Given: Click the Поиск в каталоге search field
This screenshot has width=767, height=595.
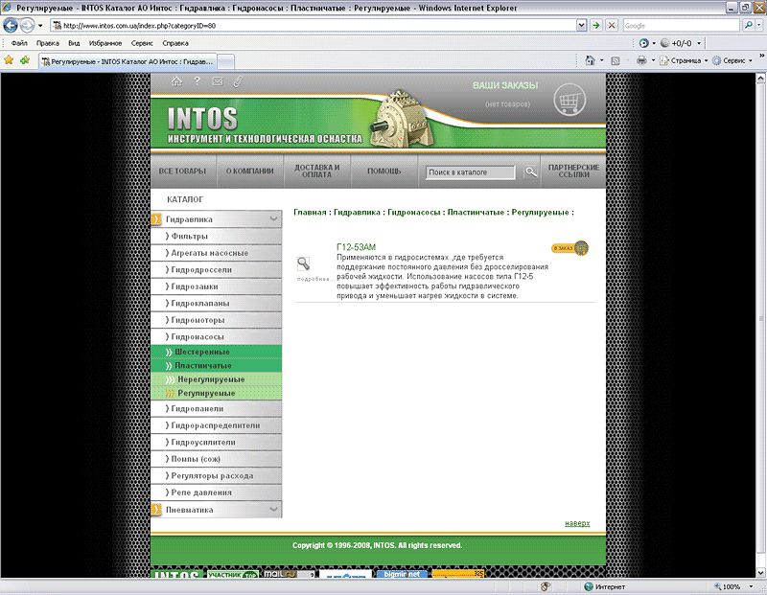Looking at the screenshot, I should (470, 172).
